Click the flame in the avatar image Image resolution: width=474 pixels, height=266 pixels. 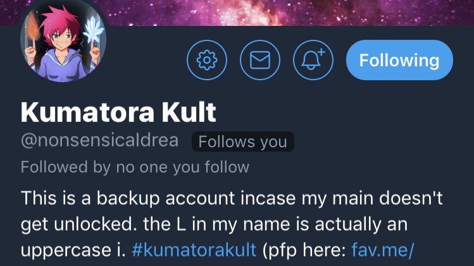click(x=32, y=28)
